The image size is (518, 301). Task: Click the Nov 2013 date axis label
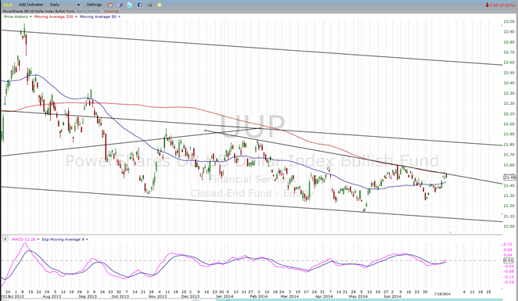[157, 296]
